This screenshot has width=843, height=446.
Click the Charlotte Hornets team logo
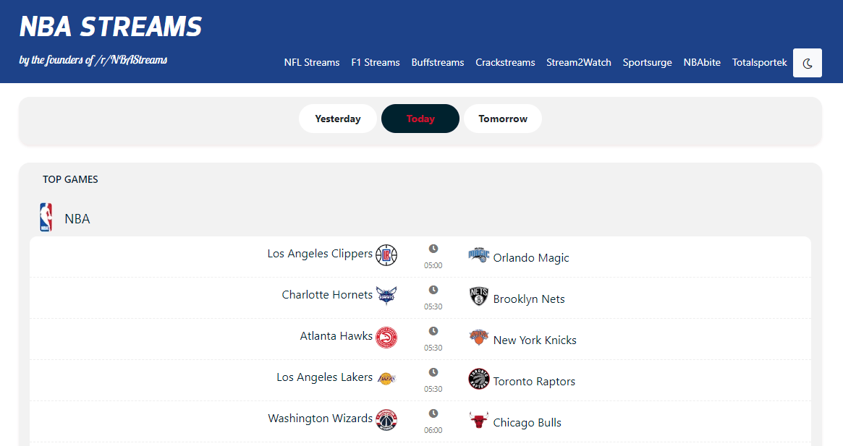pos(386,296)
